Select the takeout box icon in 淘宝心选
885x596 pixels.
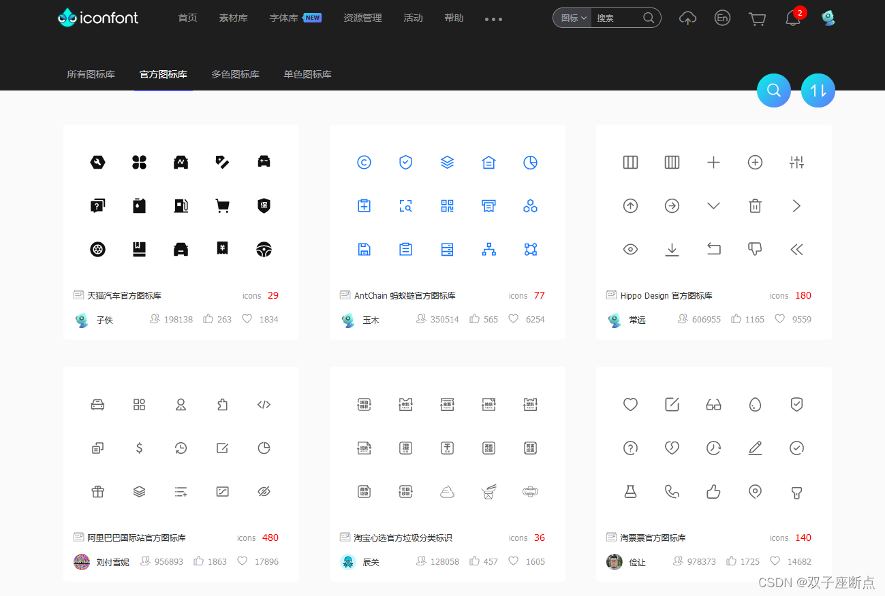pos(488,491)
